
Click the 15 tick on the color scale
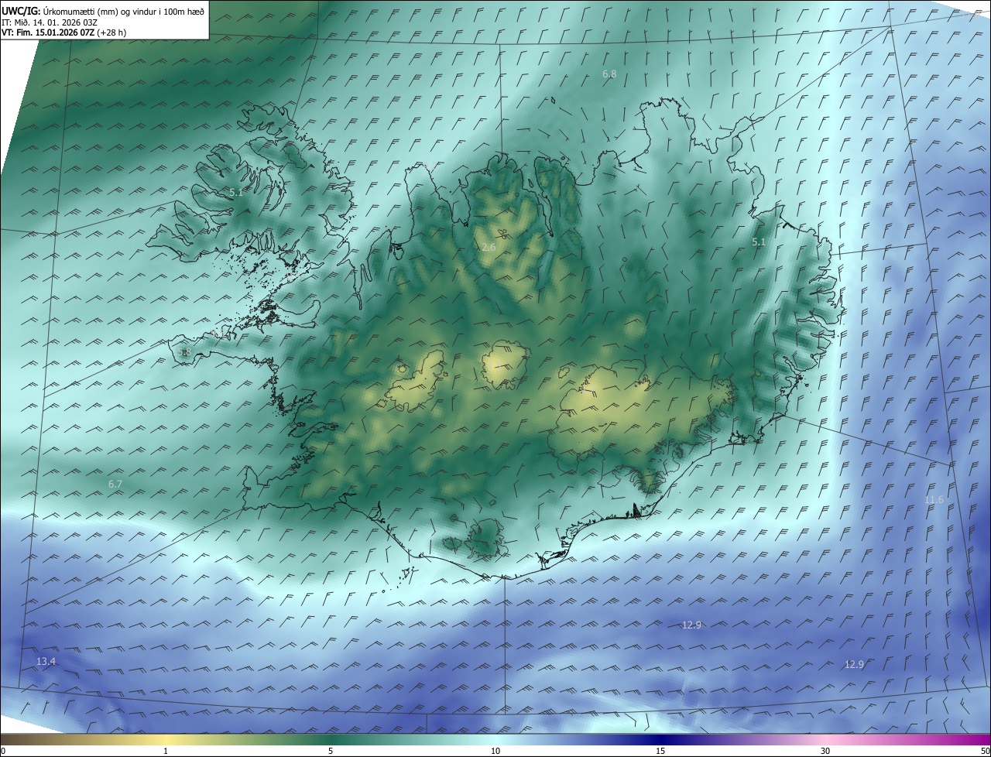[x=660, y=751]
